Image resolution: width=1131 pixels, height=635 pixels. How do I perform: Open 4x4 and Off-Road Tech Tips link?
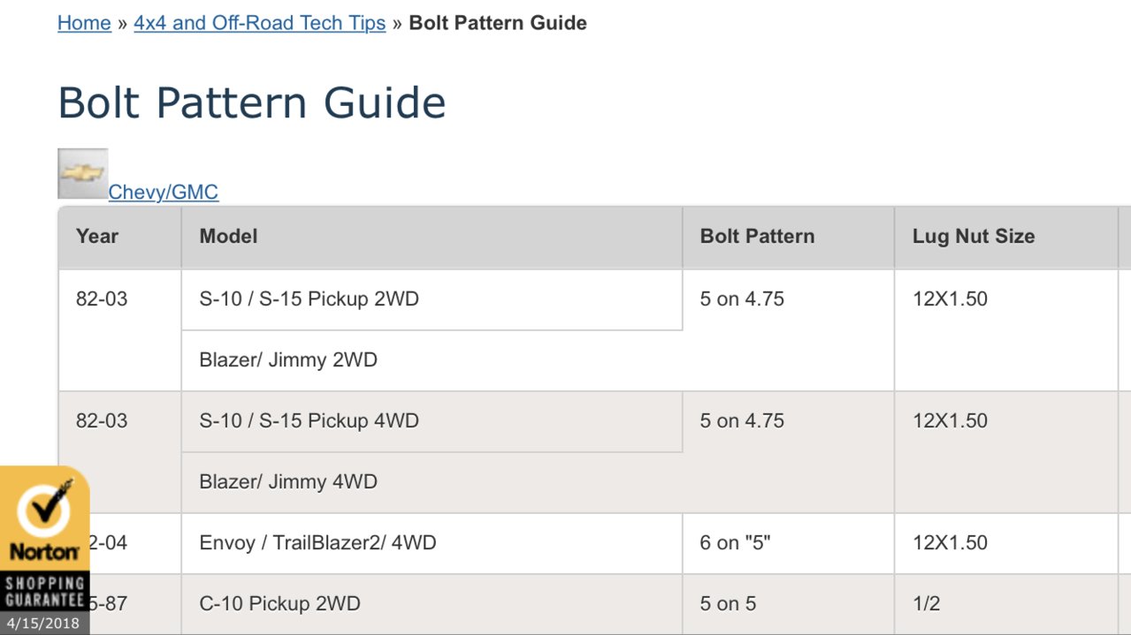click(260, 23)
